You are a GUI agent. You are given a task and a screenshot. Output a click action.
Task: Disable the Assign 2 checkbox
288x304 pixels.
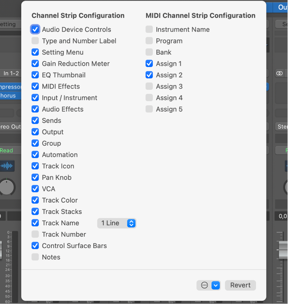click(x=149, y=75)
